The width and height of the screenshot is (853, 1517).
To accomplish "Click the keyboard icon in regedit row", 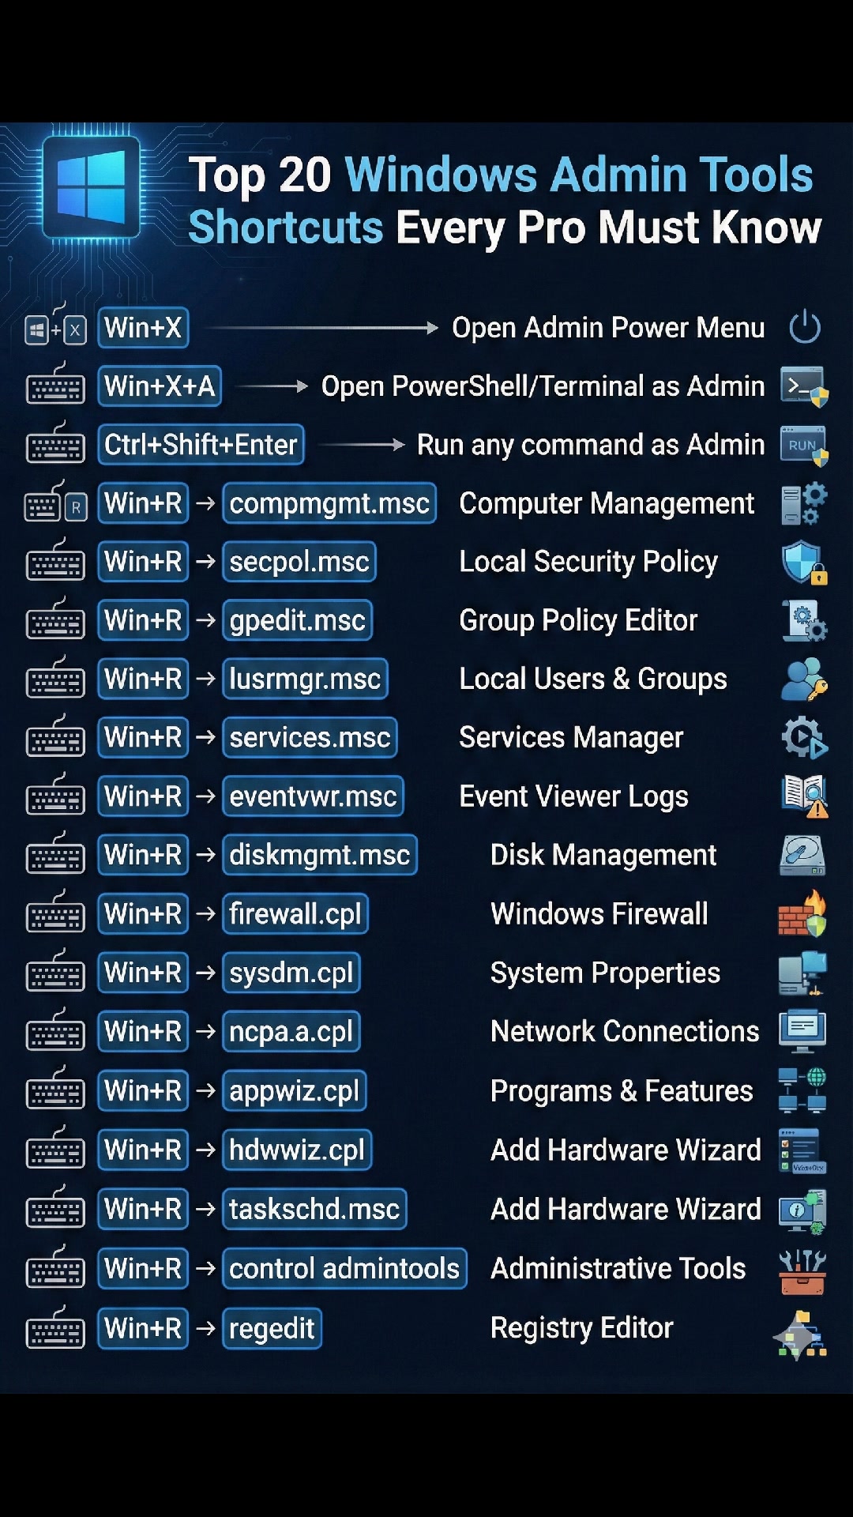I will (x=55, y=1327).
